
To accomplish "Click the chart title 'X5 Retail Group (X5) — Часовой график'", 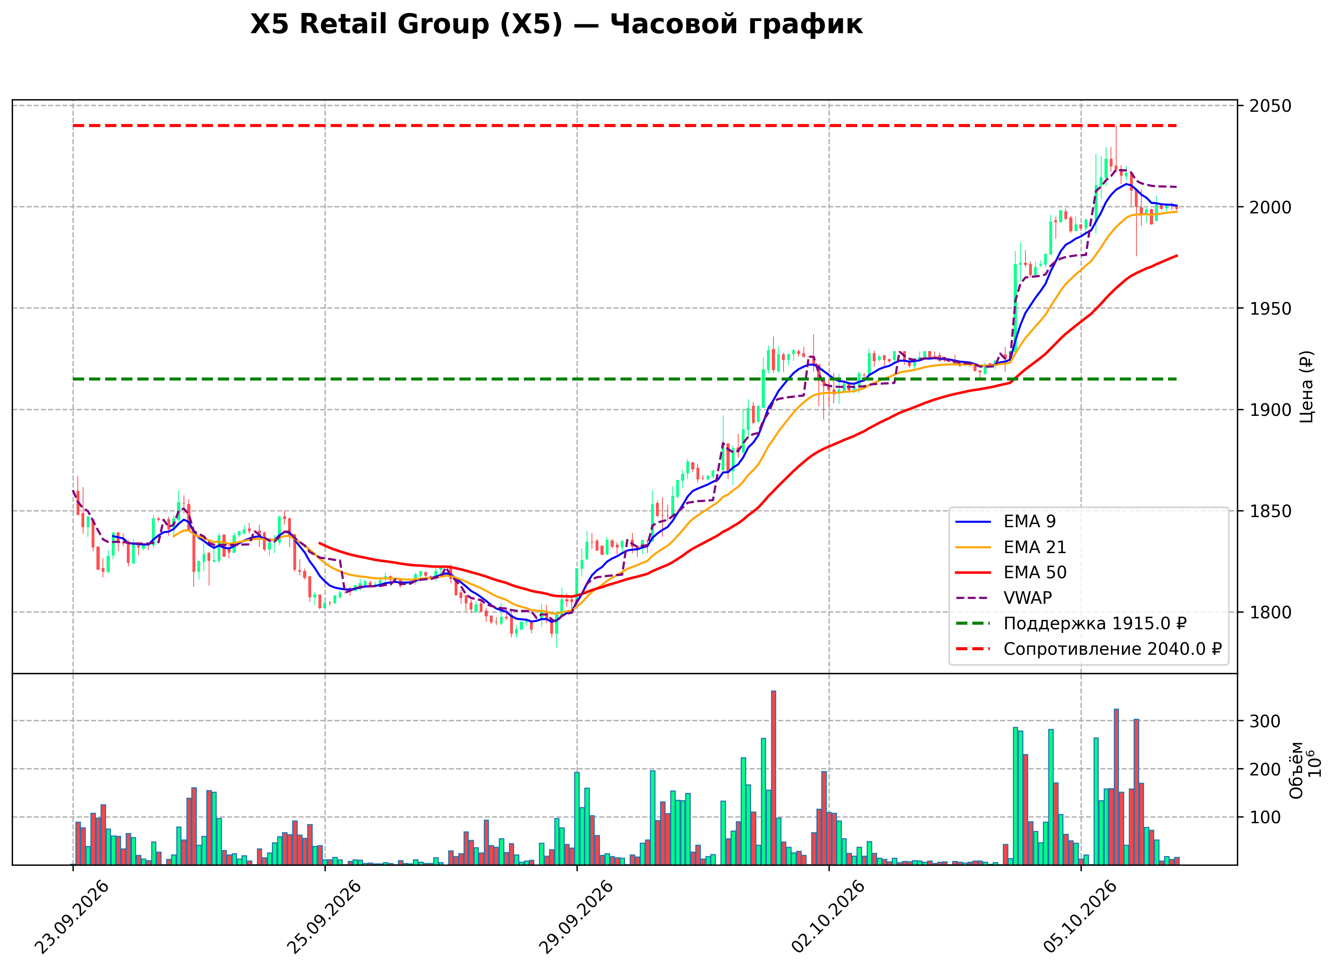I will point(556,25).
